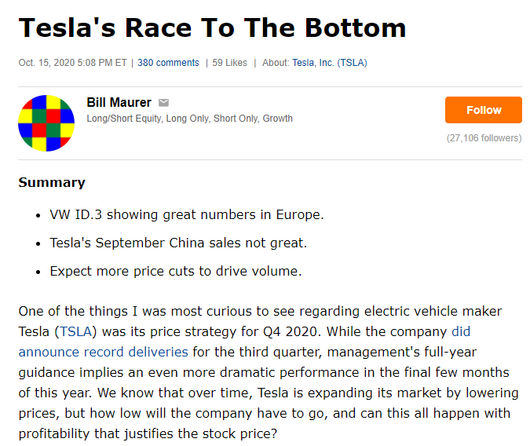The height and width of the screenshot is (446, 530).
Task: Open the 380 comments link
Action: 168,63
